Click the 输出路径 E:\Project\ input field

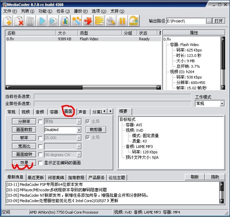[x=186, y=21]
